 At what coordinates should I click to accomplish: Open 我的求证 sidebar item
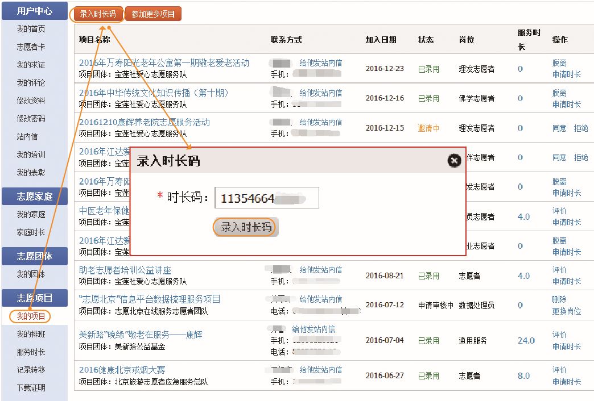tap(31, 65)
